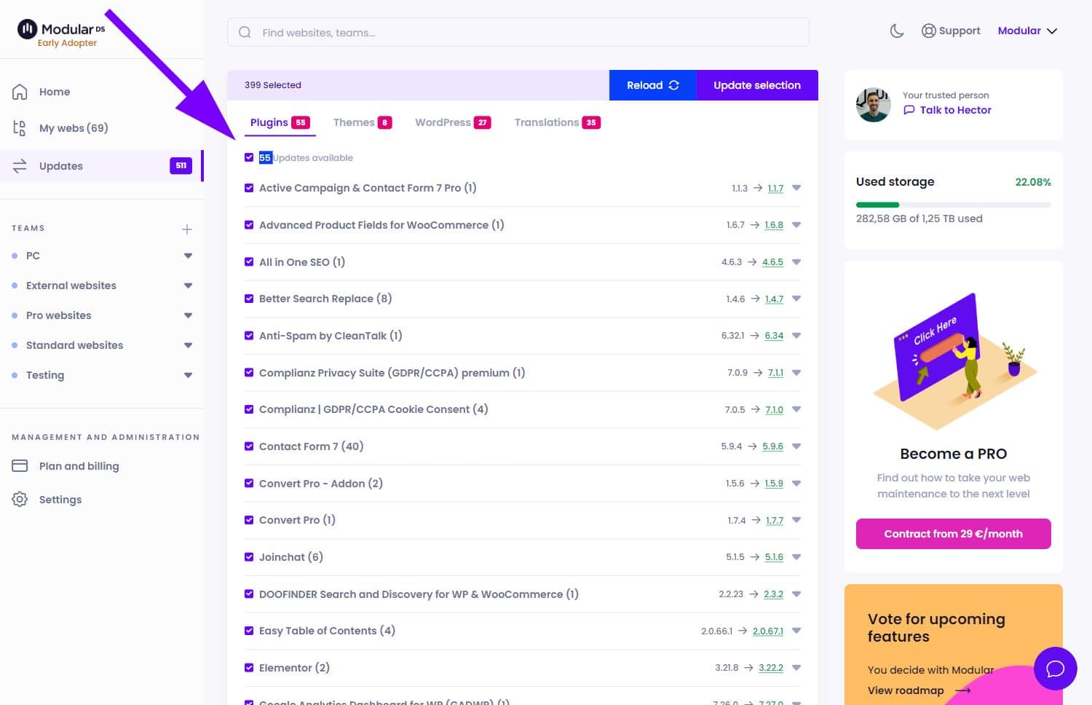Open Plan and billing page

[x=79, y=466]
